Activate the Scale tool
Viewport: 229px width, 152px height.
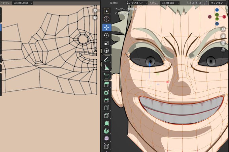(107, 43)
